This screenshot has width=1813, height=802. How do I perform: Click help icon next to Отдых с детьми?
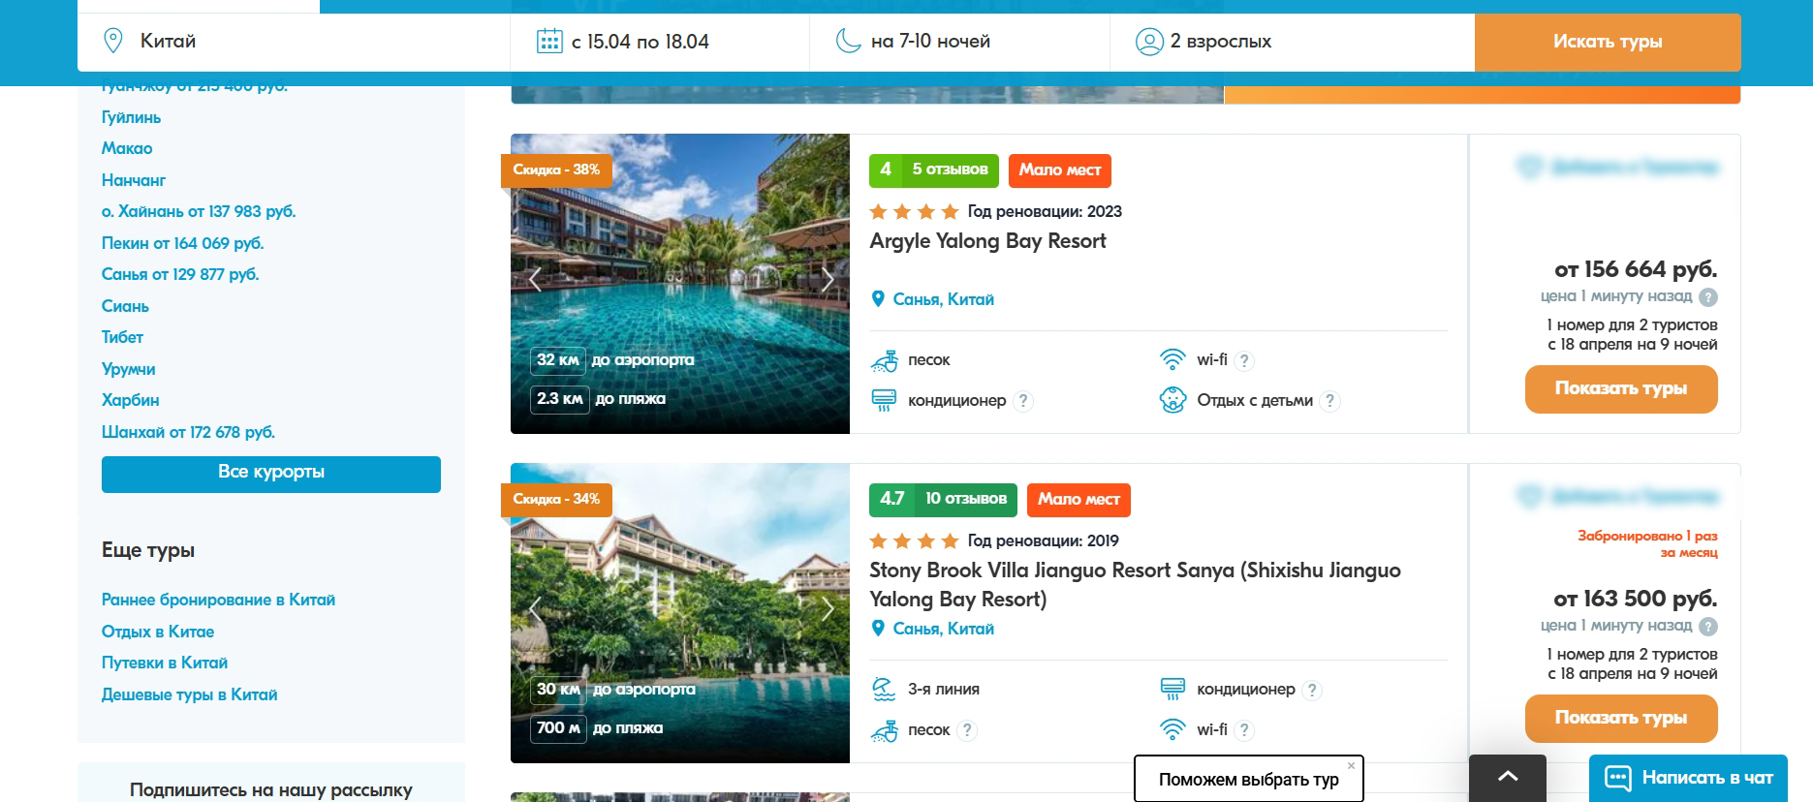click(x=1330, y=401)
